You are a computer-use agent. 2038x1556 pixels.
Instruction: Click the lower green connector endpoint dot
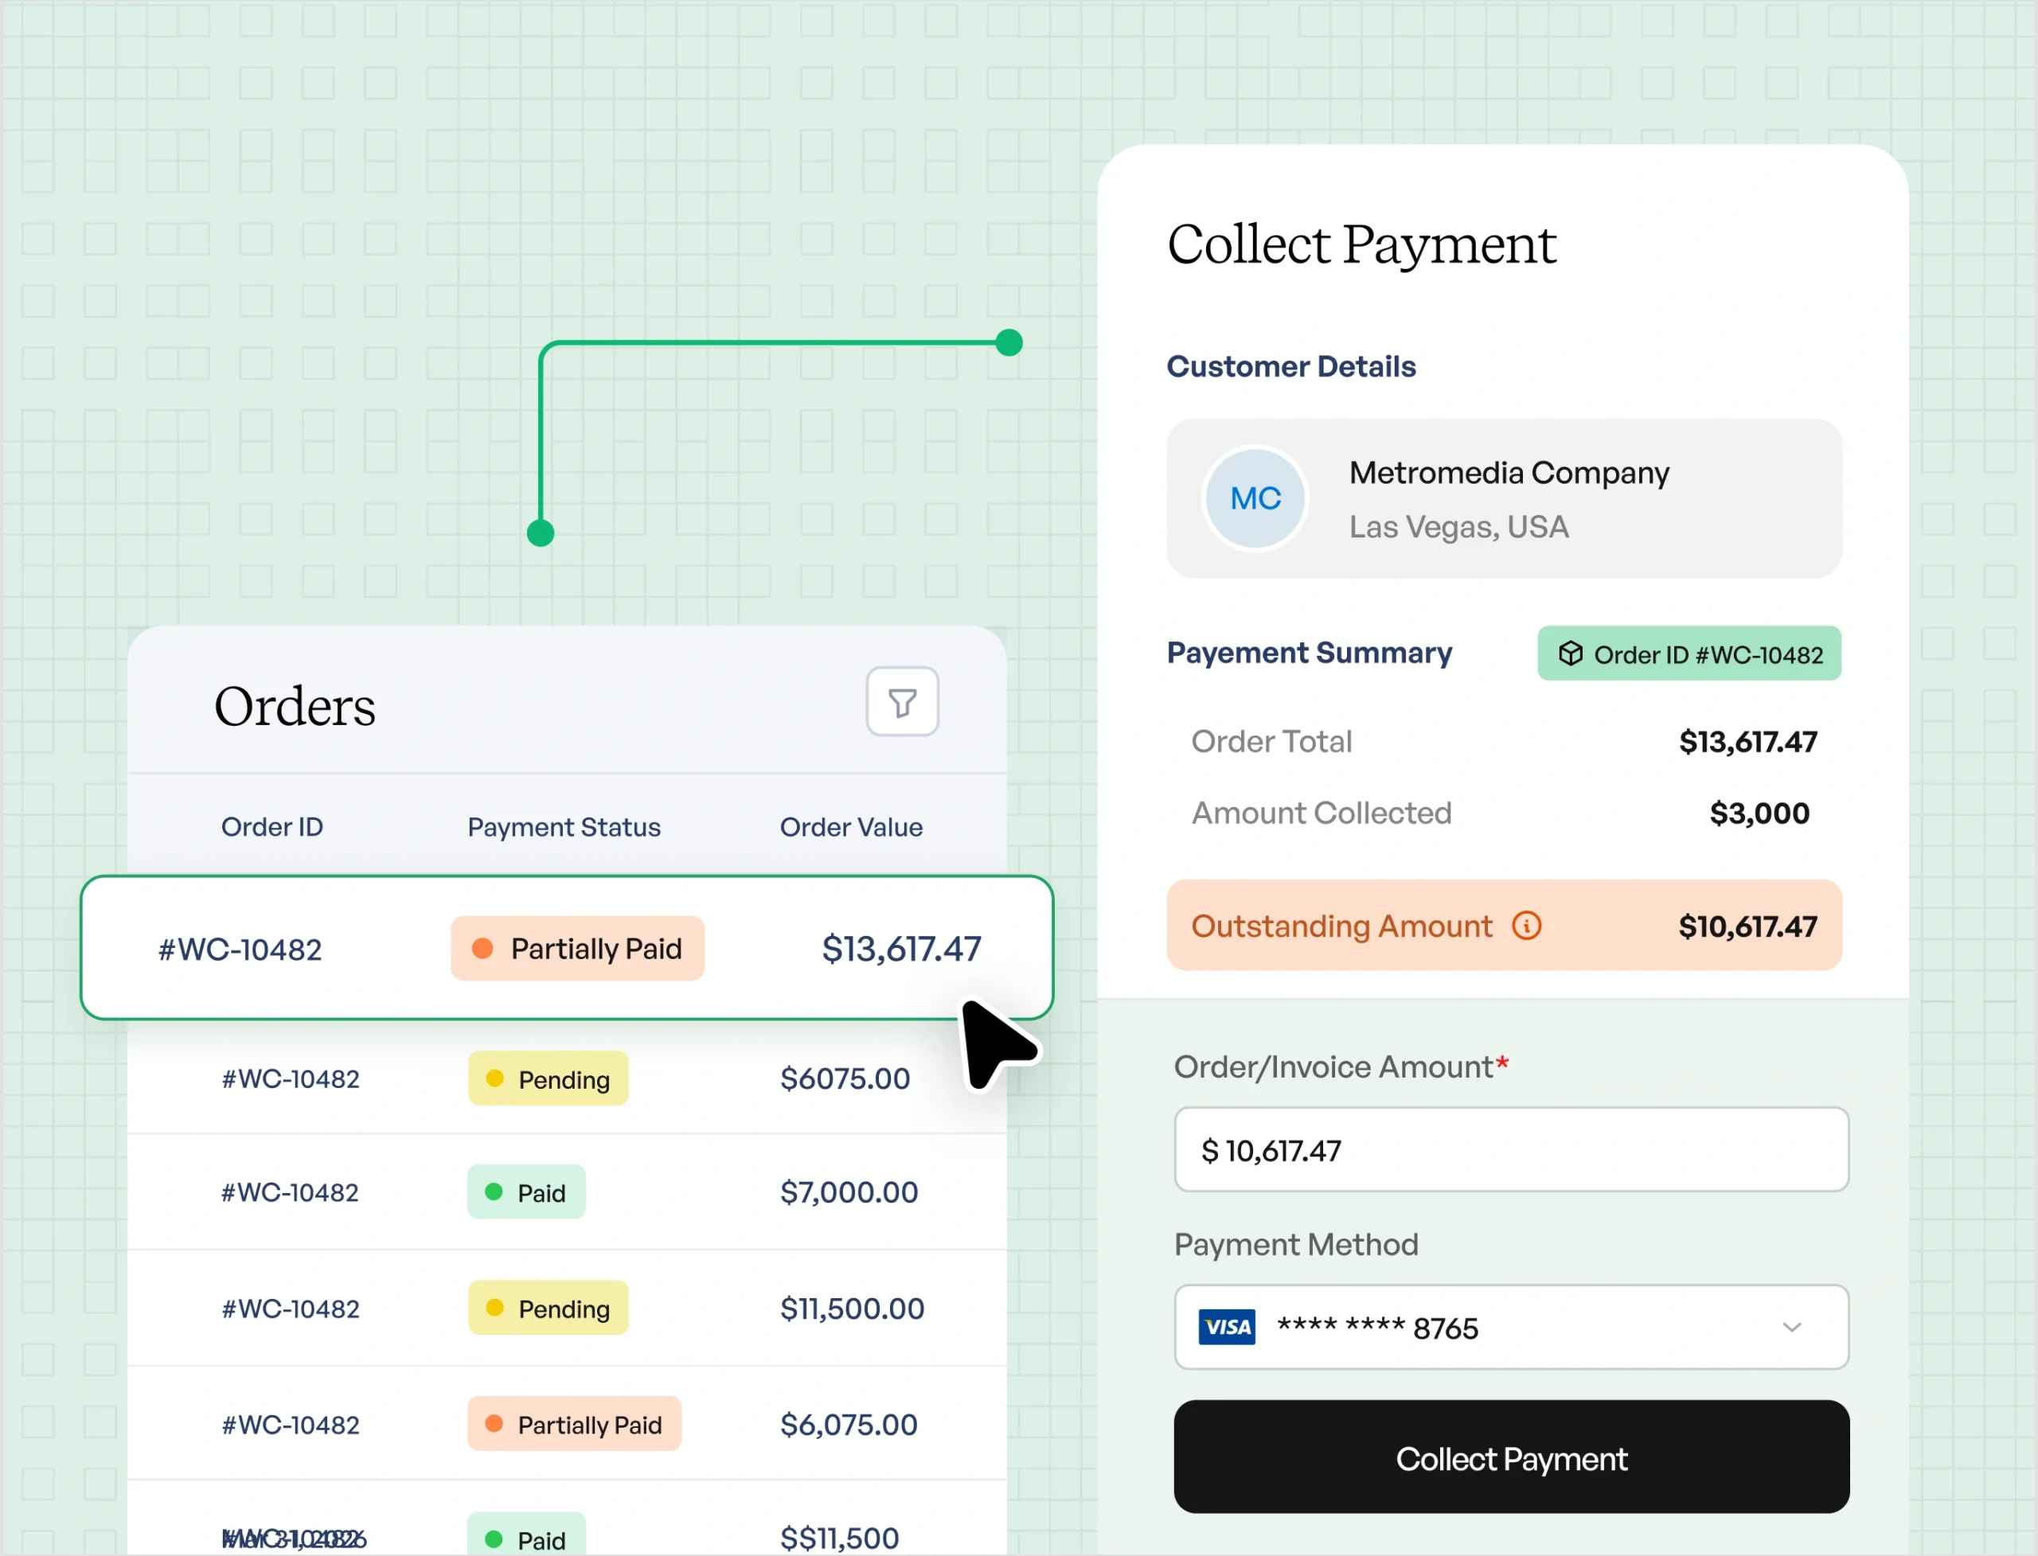pyautogui.click(x=540, y=533)
